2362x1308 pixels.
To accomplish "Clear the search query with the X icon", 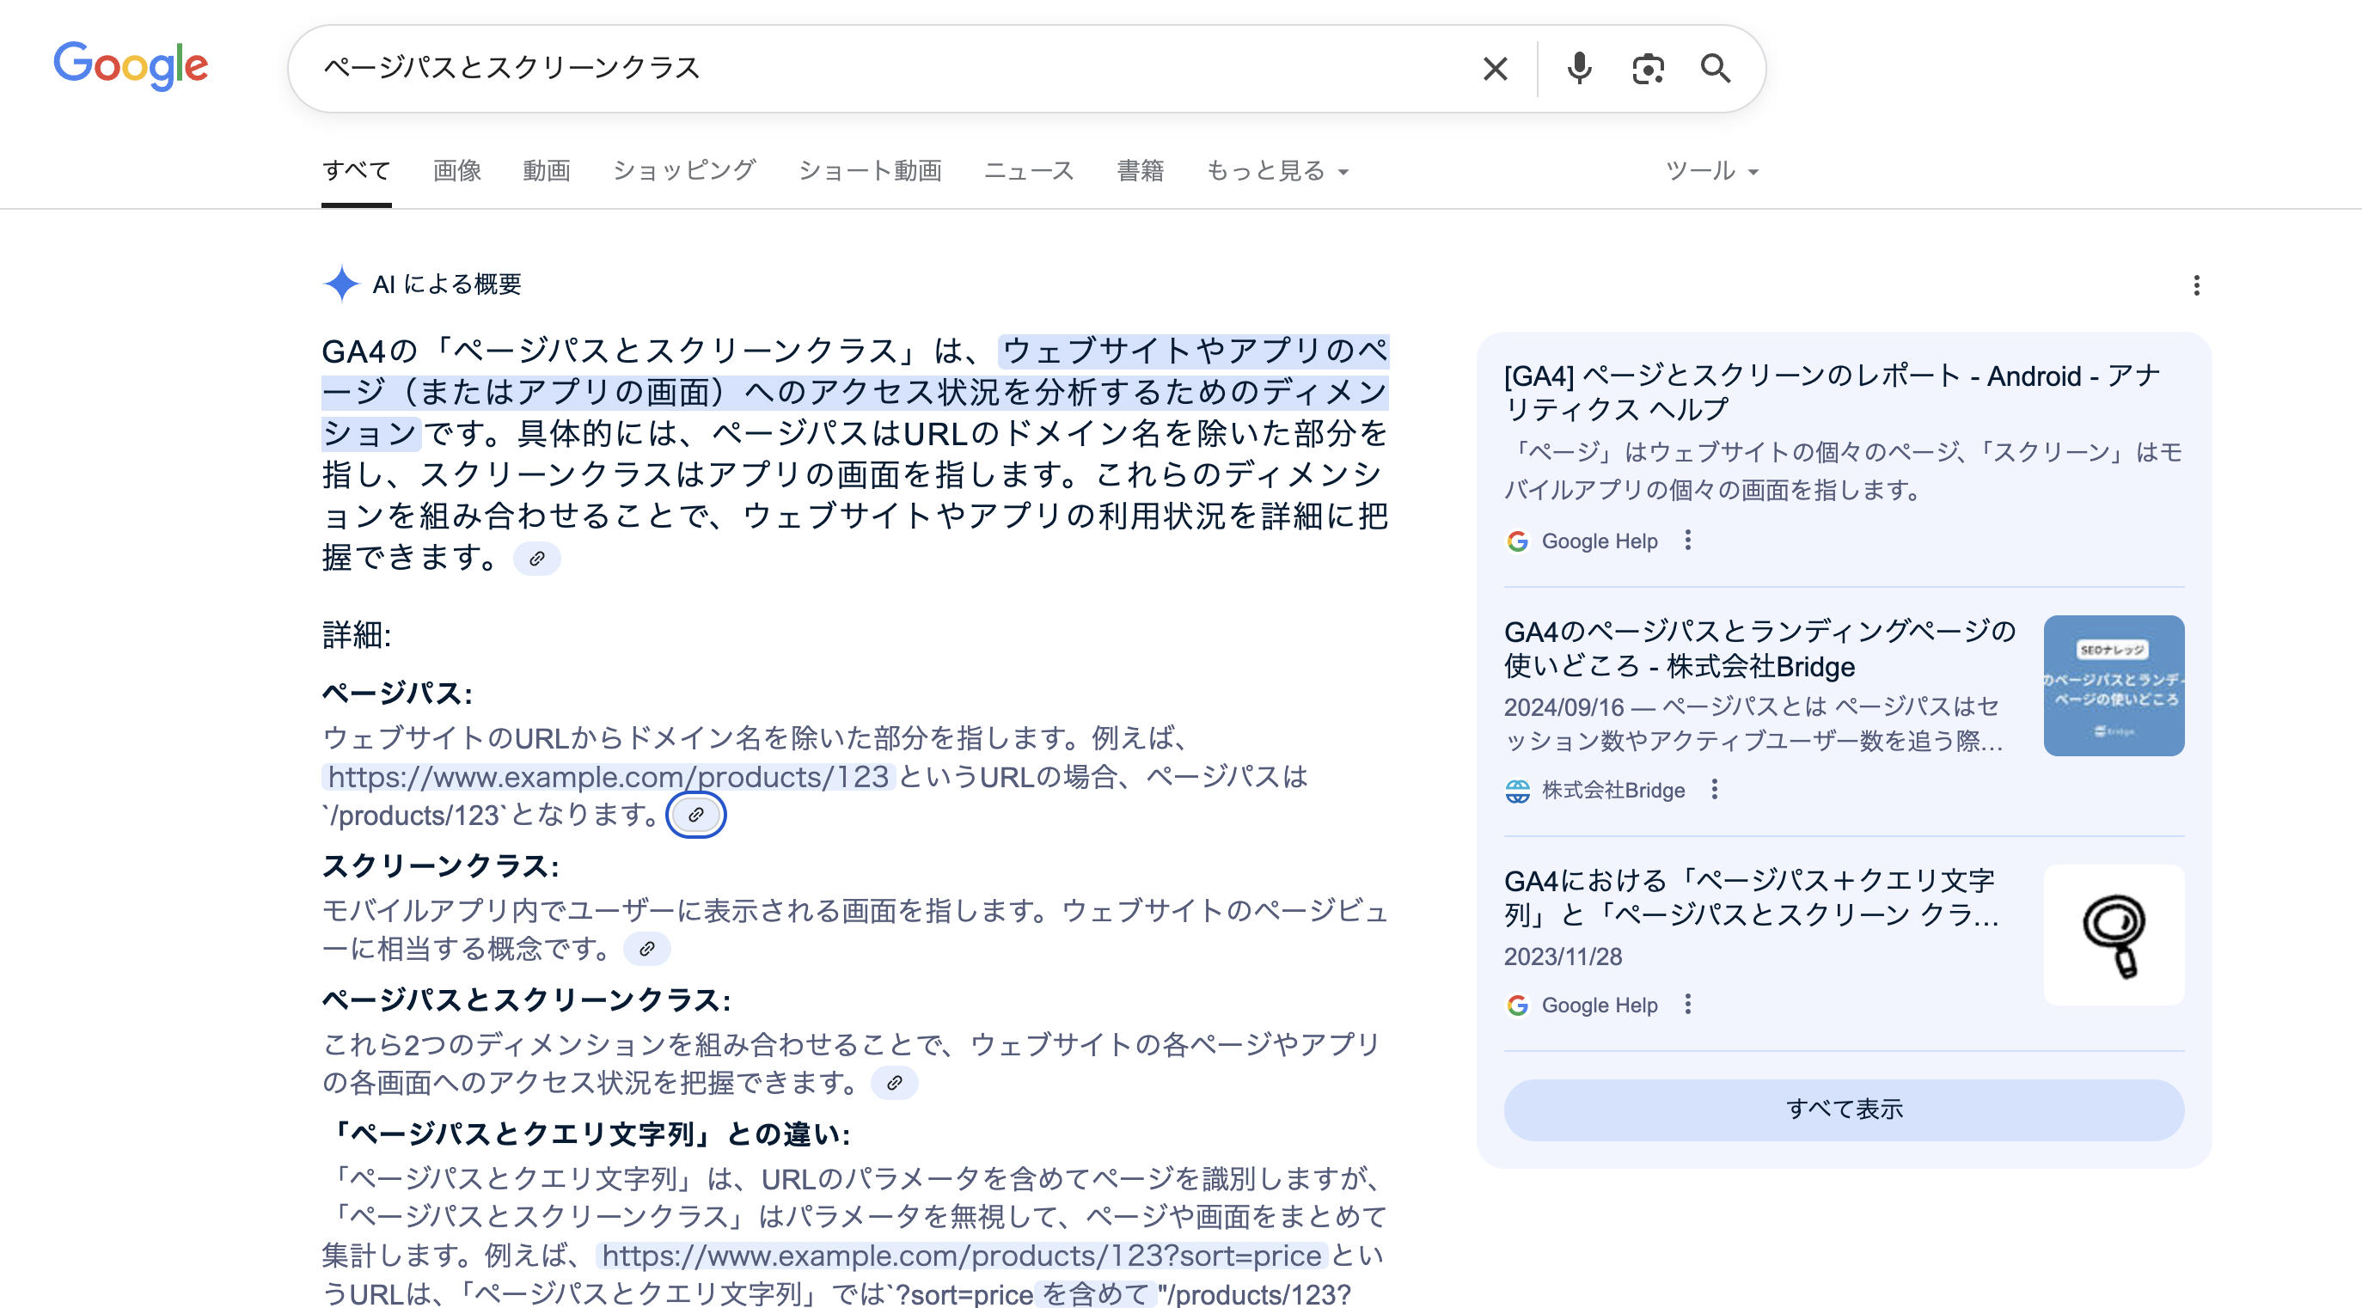I will coord(1494,68).
